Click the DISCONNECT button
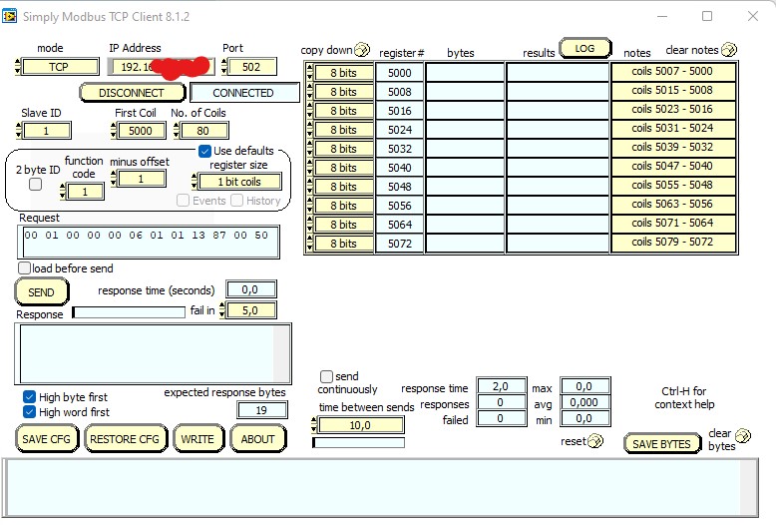Image resolution: width=776 pixels, height=525 pixels. [132, 93]
